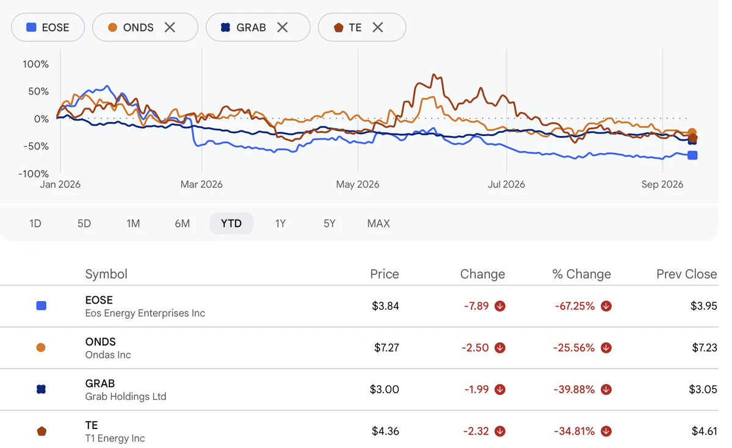Click the brown pentagon icon in TE chip
Viewport: 732px width, 448px height.
point(338,27)
